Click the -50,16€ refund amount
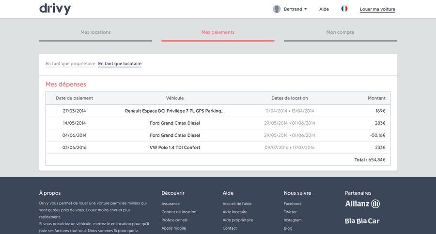This screenshot has height=234, width=436. tap(377, 135)
